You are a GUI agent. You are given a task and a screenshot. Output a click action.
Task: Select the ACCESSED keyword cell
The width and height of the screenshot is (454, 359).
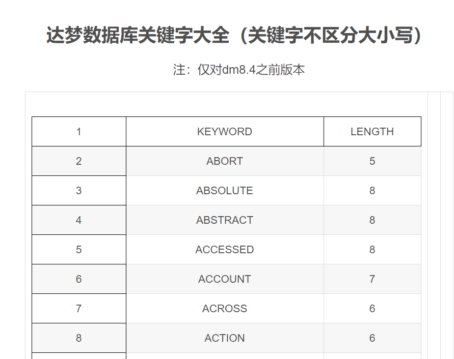point(225,250)
